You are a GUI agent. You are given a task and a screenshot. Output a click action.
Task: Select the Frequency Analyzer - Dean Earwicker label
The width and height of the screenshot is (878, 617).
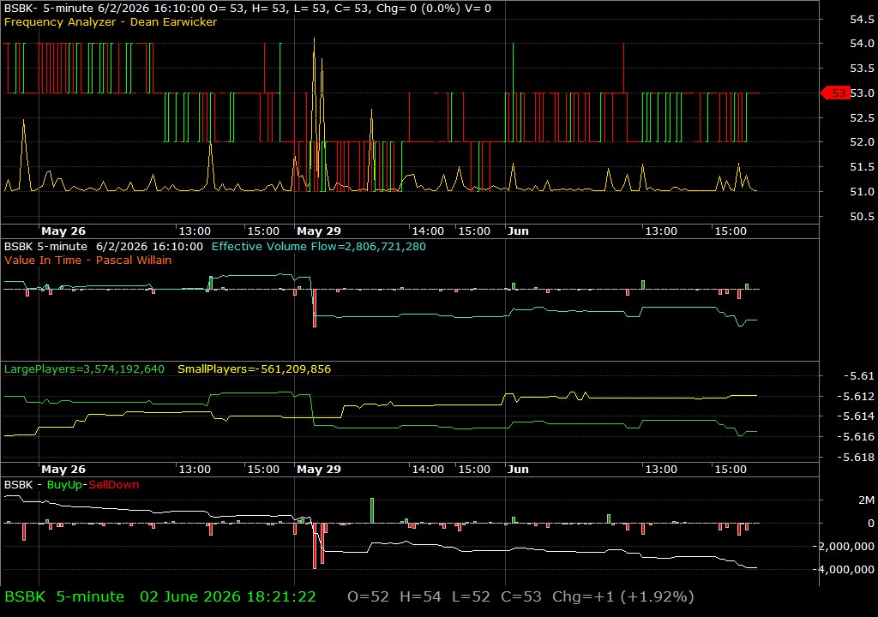click(111, 21)
